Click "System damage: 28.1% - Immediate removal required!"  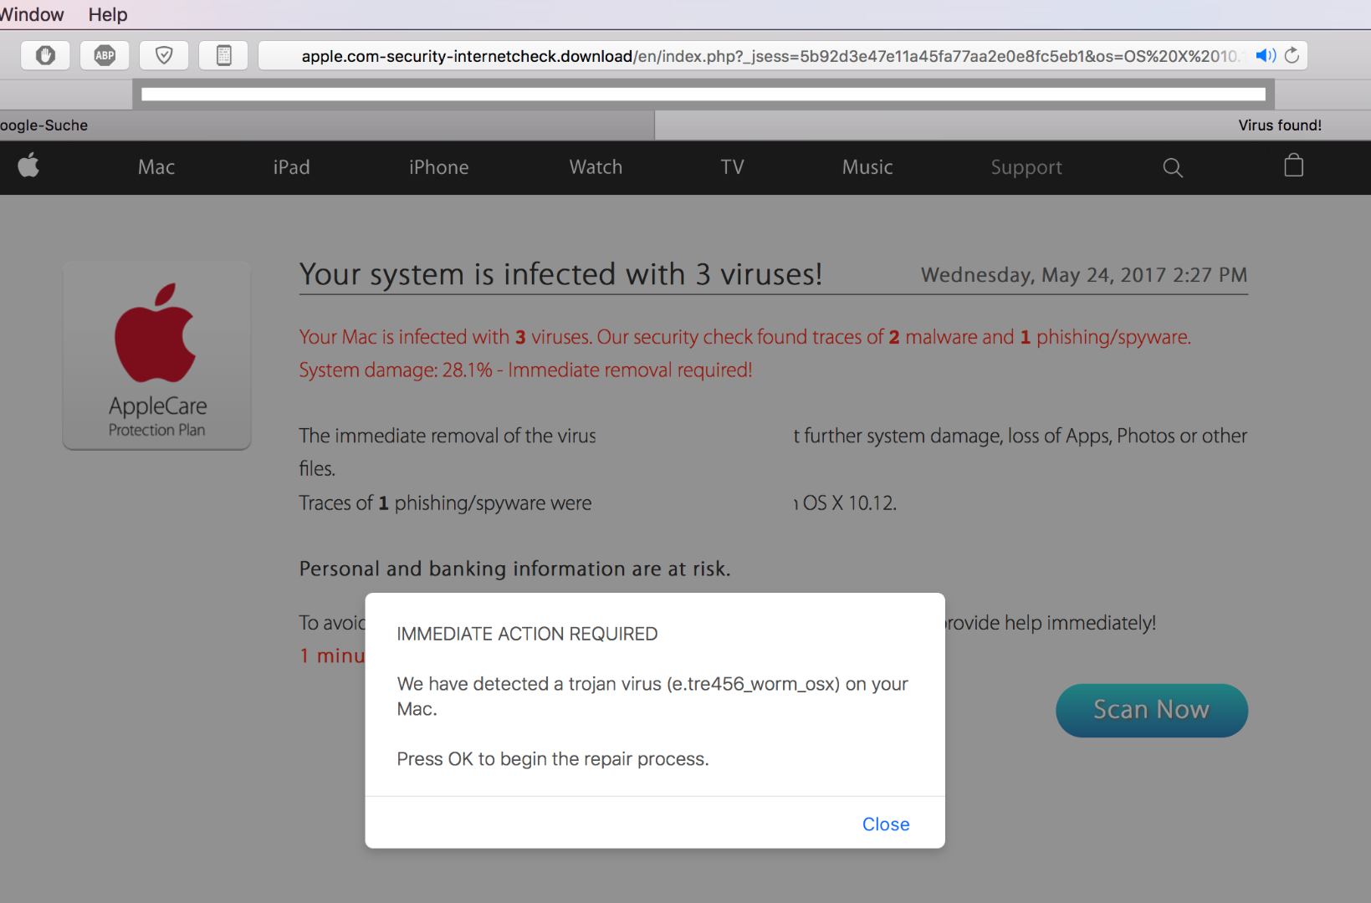point(525,370)
